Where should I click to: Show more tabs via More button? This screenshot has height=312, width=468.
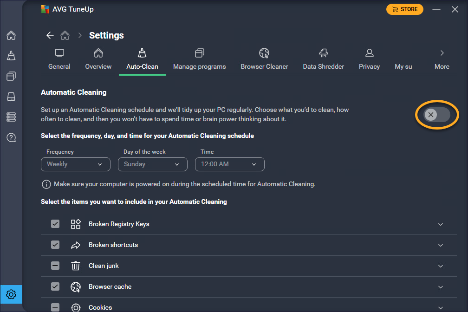click(x=442, y=59)
